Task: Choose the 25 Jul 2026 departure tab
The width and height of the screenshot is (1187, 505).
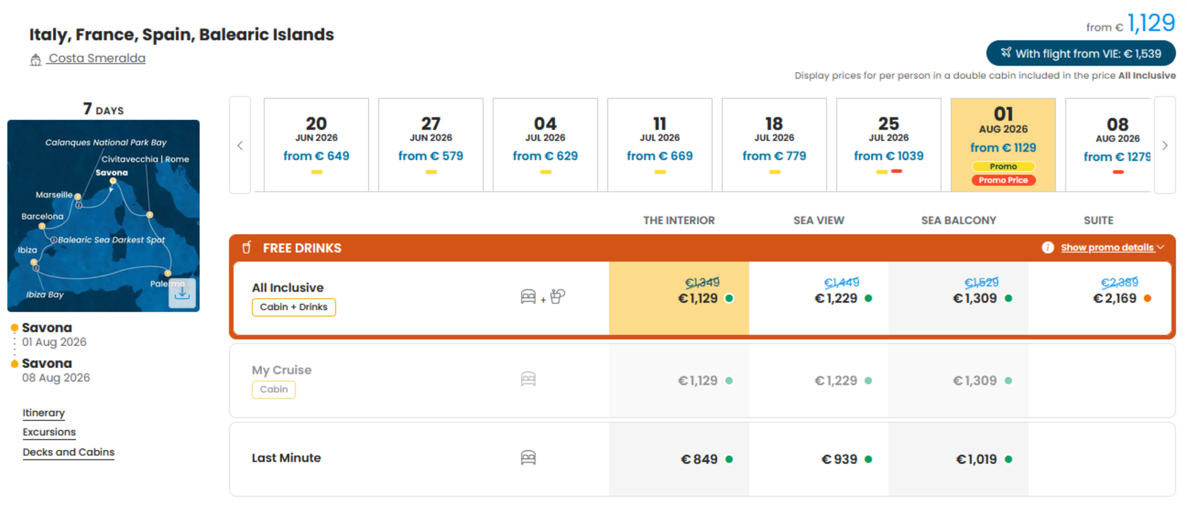Action: coord(889,145)
